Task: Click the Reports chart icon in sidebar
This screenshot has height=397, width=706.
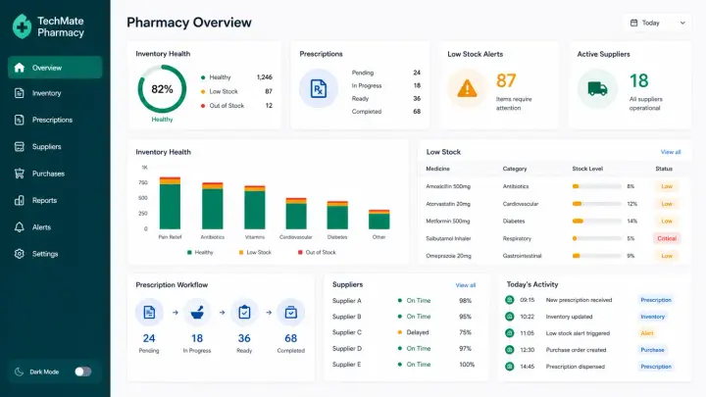Action: pyautogui.click(x=19, y=200)
